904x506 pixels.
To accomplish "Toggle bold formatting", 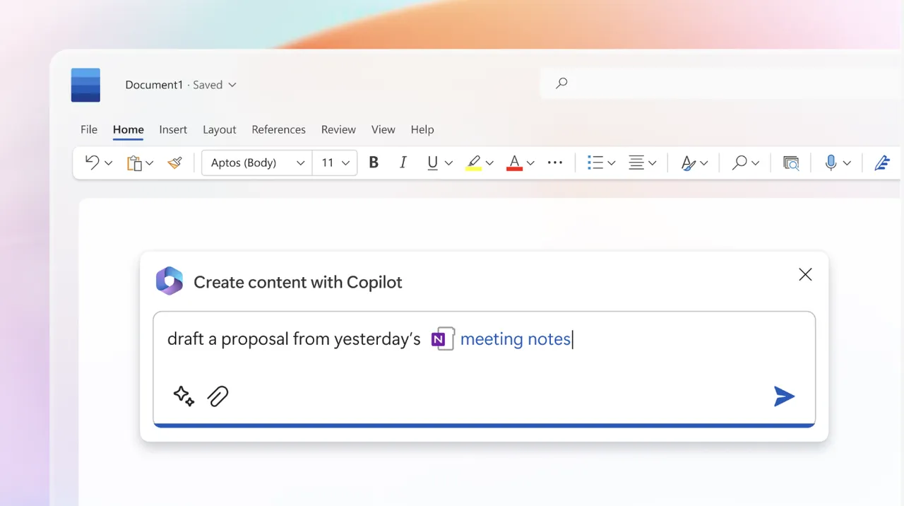I will pos(374,162).
